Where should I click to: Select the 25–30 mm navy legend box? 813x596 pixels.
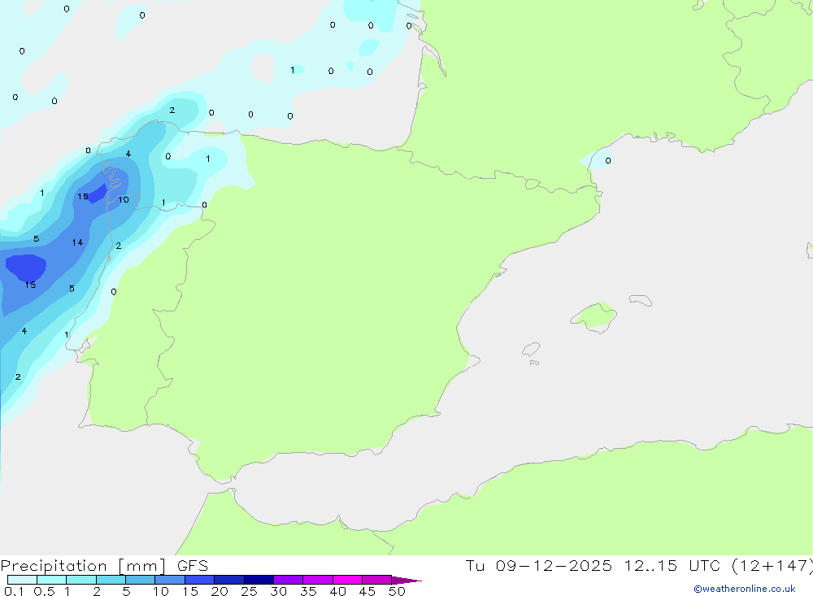click(259, 580)
